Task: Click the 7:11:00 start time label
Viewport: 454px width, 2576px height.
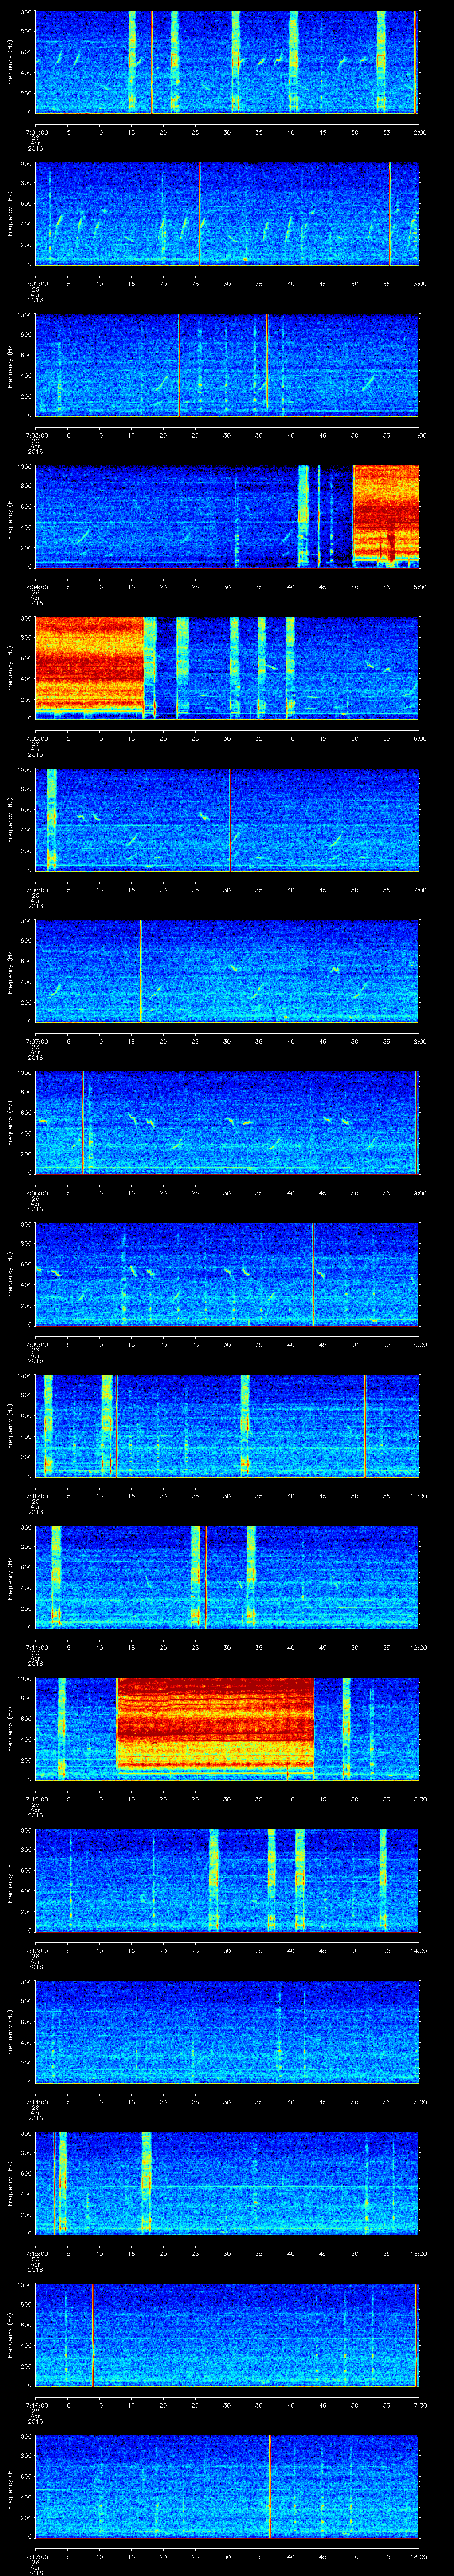Action: (36, 1647)
